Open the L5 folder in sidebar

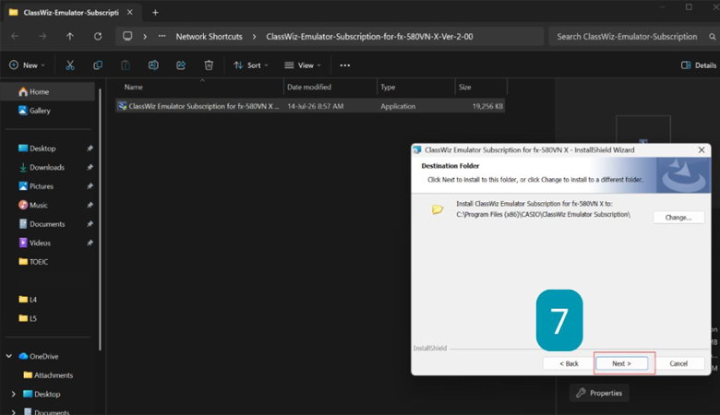click(x=32, y=318)
